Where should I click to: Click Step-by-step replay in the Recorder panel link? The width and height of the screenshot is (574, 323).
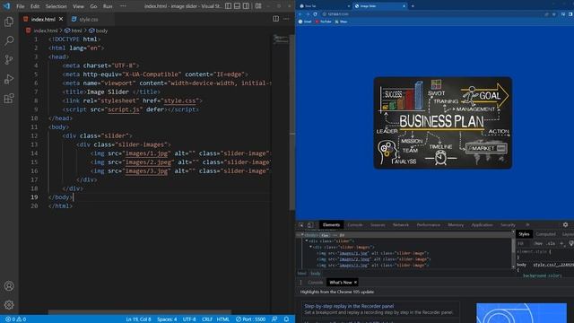pos(349,306)
